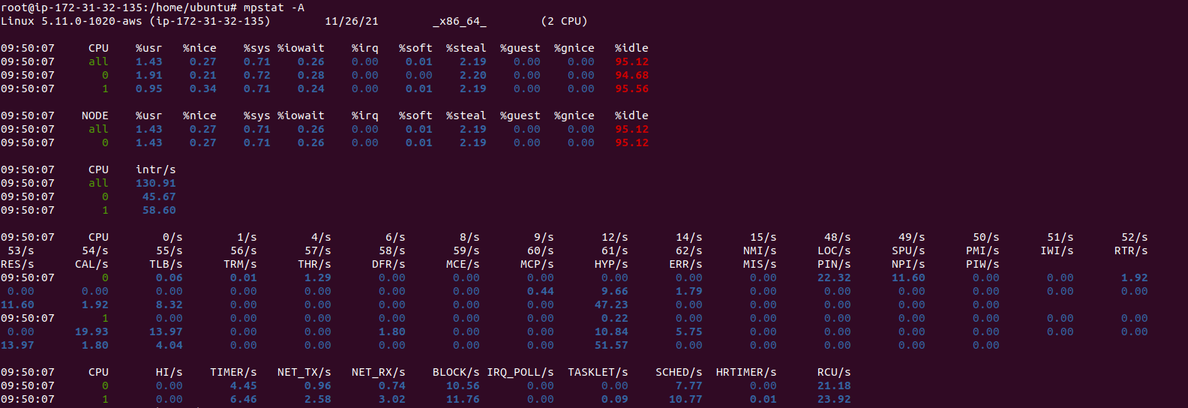Click the 'HYP/s' column header
This screenshot has height=408, width=1188.
click(611, 264)
